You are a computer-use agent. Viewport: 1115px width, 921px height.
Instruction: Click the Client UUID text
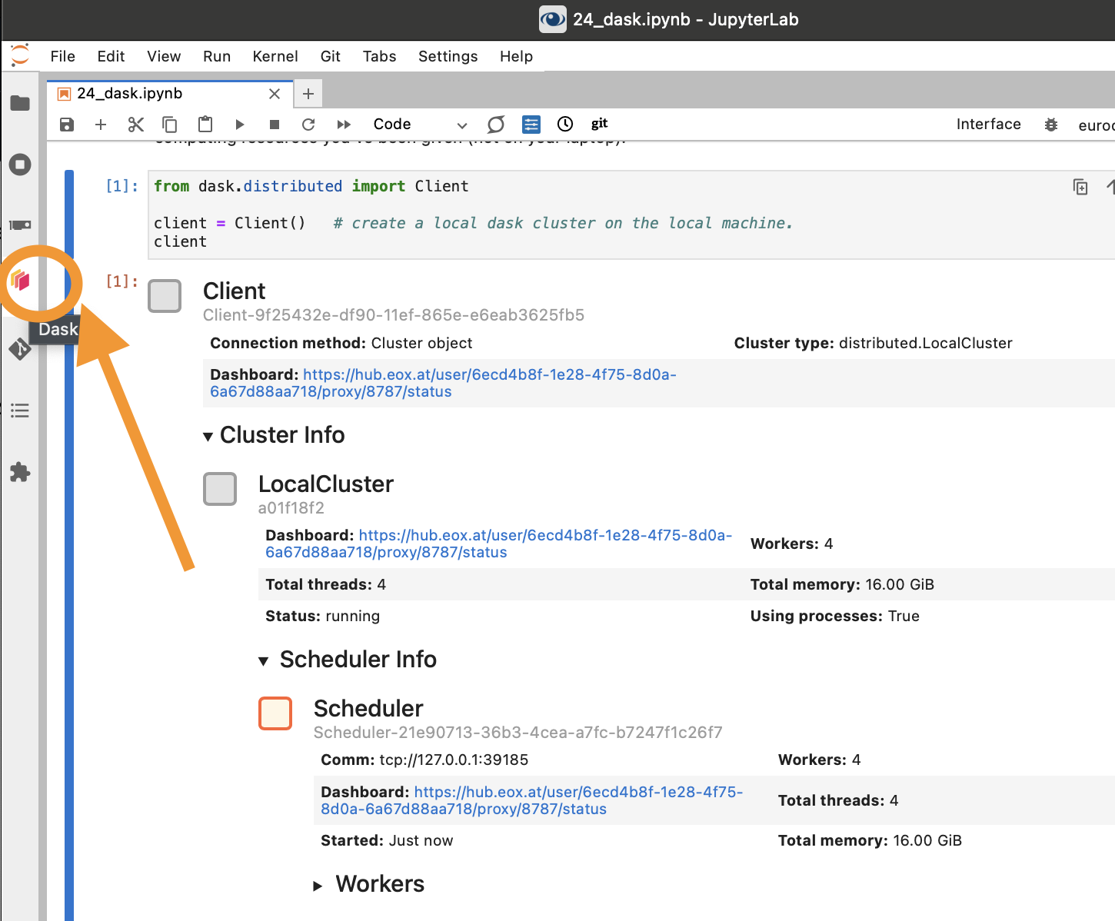pos(394,315)
